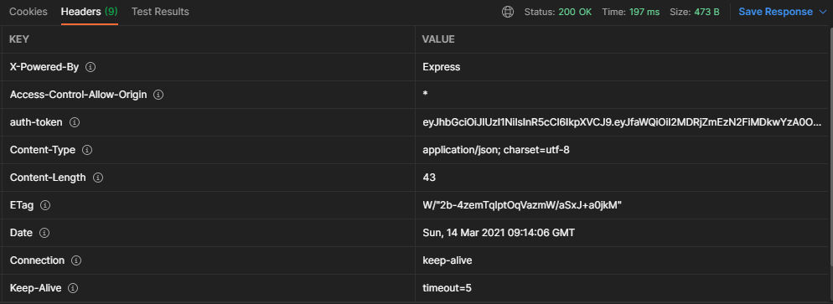The height and width of the screenshot is (304, 833).
Task: Click info icon next to Keep-Alive
Action: pyautogui.click(x=73, y=288)
